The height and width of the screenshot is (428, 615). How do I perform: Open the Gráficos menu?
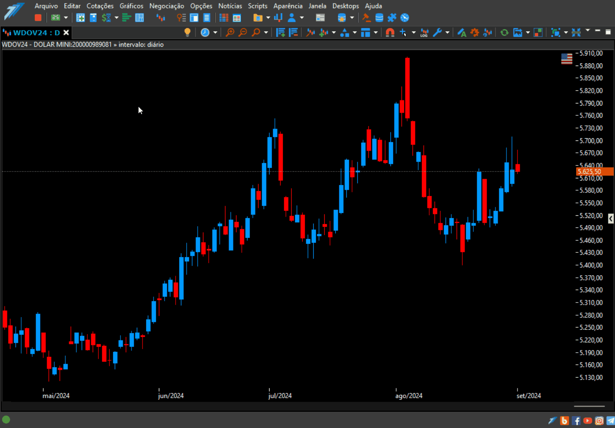131,6
